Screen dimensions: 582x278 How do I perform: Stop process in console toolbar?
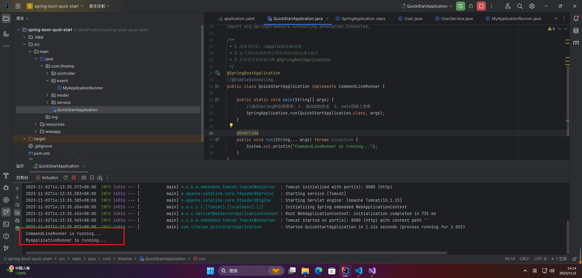(74, 177)
